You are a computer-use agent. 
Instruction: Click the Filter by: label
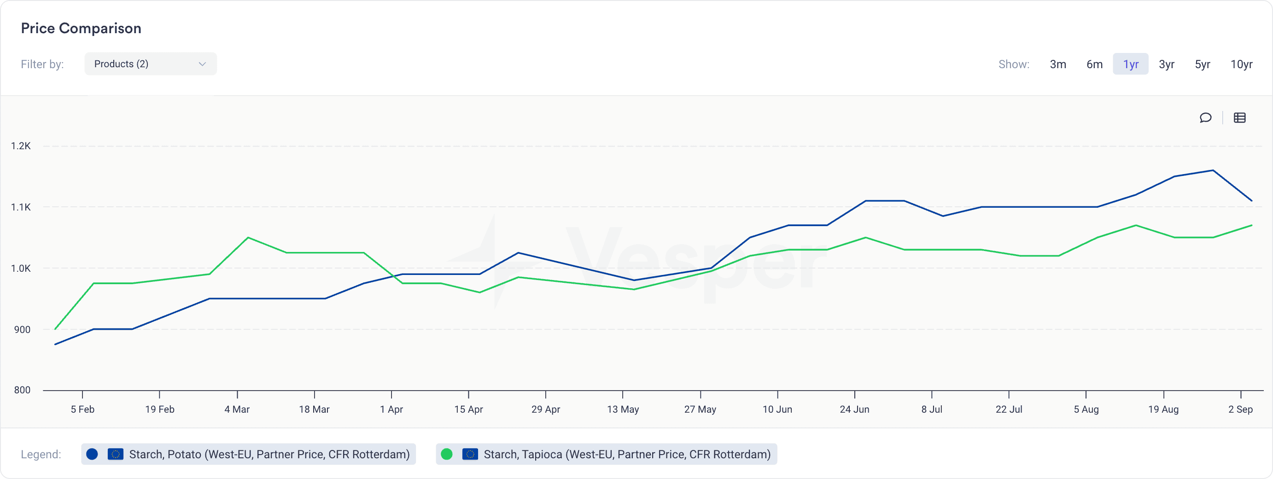42,64
